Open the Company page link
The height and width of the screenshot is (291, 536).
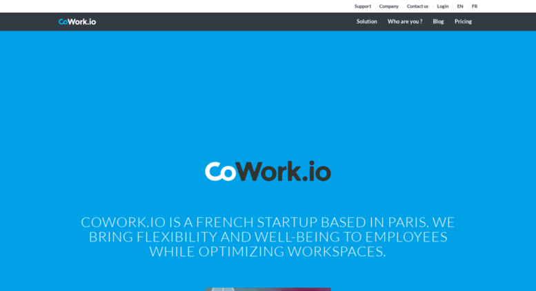[x=388, y=6]
